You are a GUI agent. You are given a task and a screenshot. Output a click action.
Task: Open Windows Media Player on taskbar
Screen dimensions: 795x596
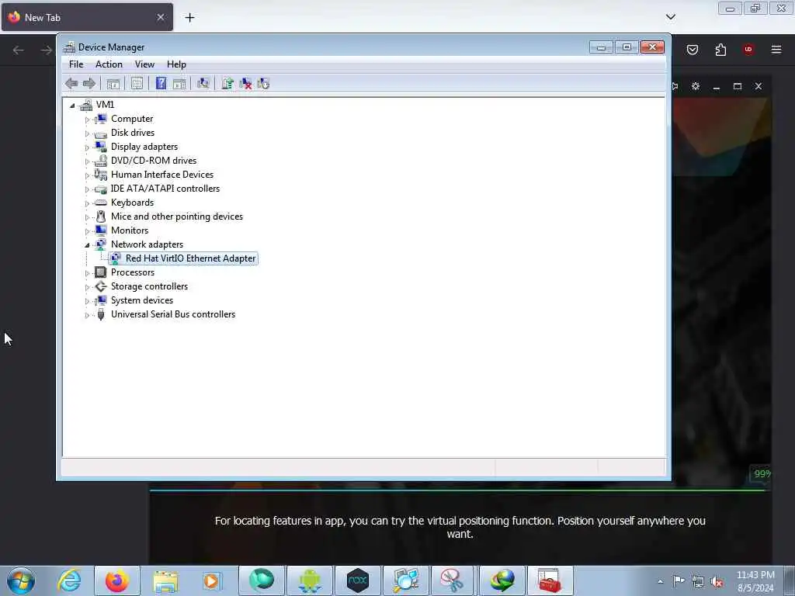[212, 581]
